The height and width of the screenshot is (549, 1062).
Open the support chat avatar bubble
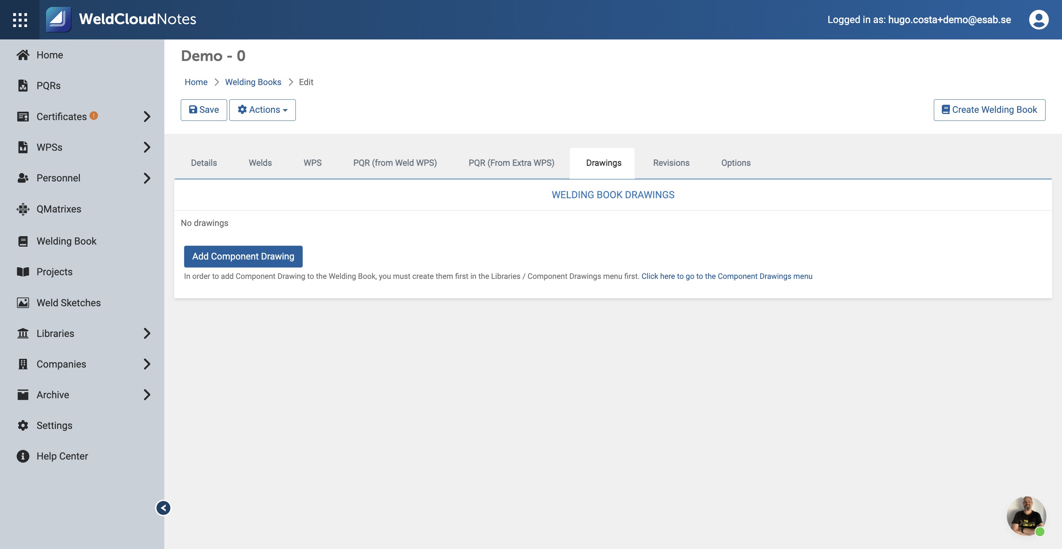pyautogui.click(x=1026, y=516)
